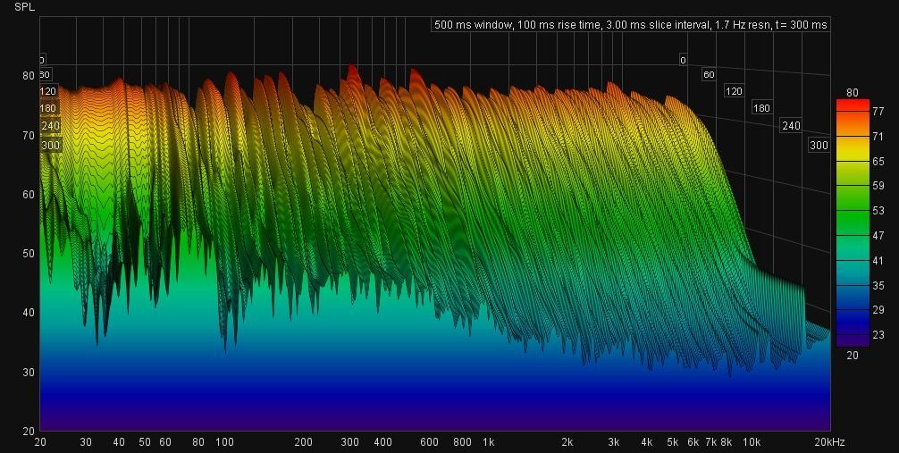Click the 70 dB SPL axis label
Viewport: 899px width, 453px height.
[28, 136]
